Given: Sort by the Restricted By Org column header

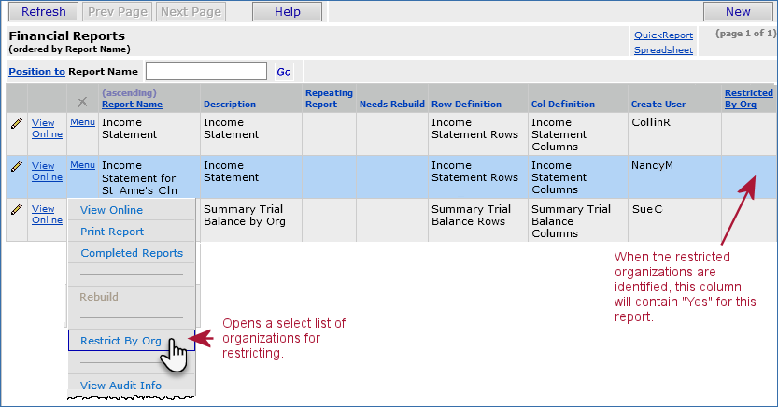Looking at the screenshot, I should tap(748, 98).
